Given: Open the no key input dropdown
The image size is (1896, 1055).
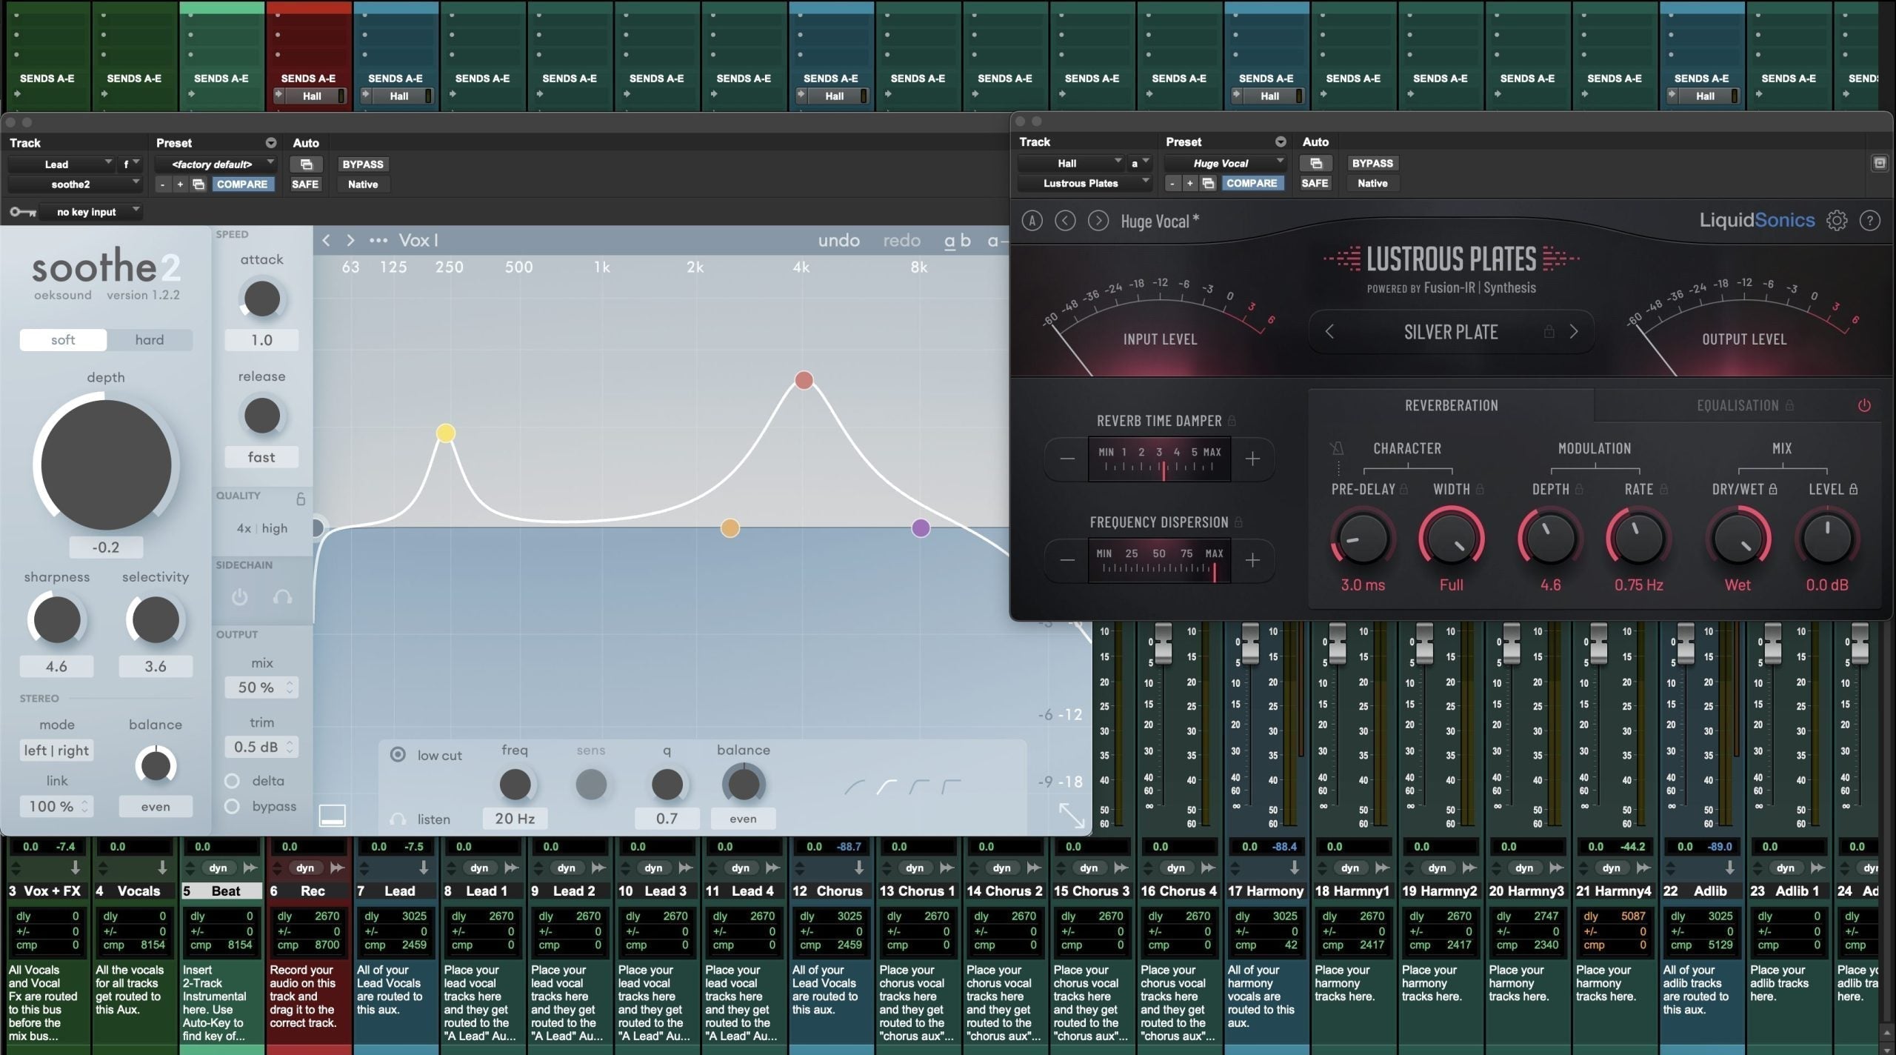Looking at the screenshot, I should coord(93,211).
